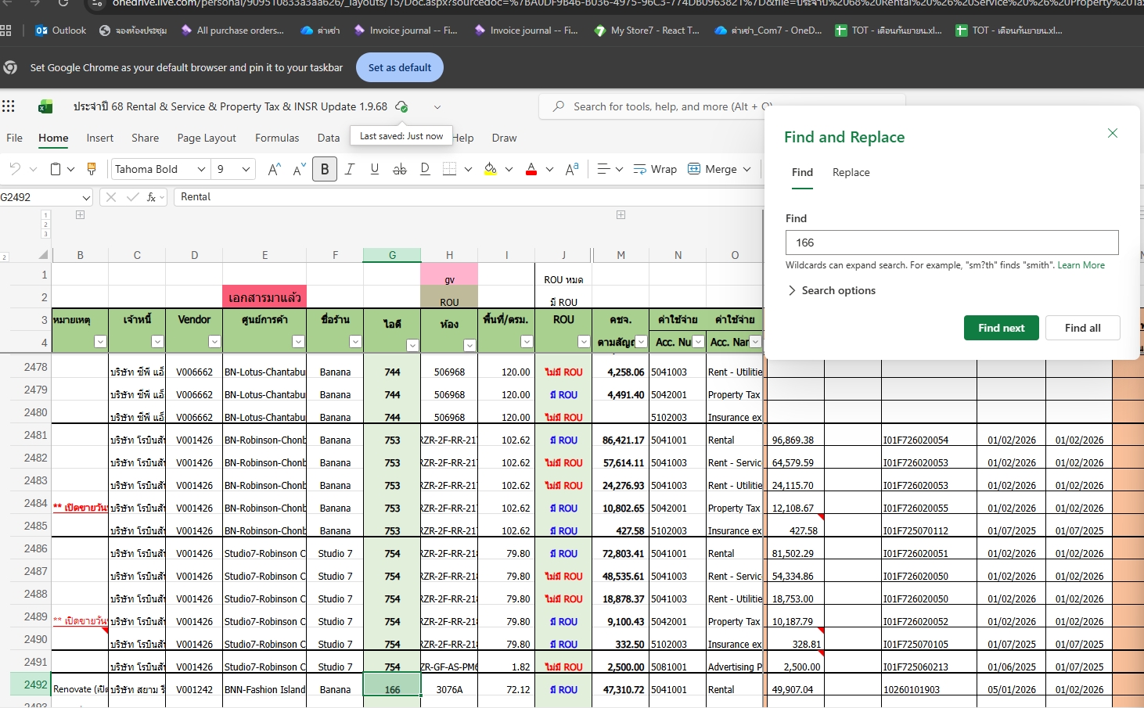1144x708 pixels.
Task: Close the Find and Replace panel
Action: point(1112,133)
